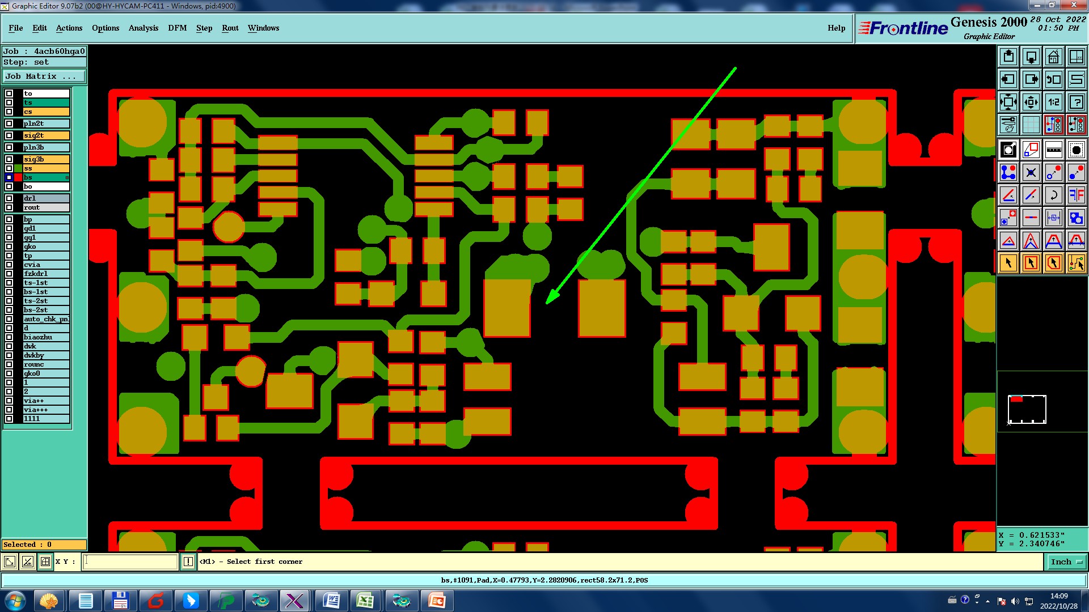The height and width of the screenshot is (612, 1089).
Task: Click the mirror F flip icon
Action: pyautogui.click(x=1076, y=195)
